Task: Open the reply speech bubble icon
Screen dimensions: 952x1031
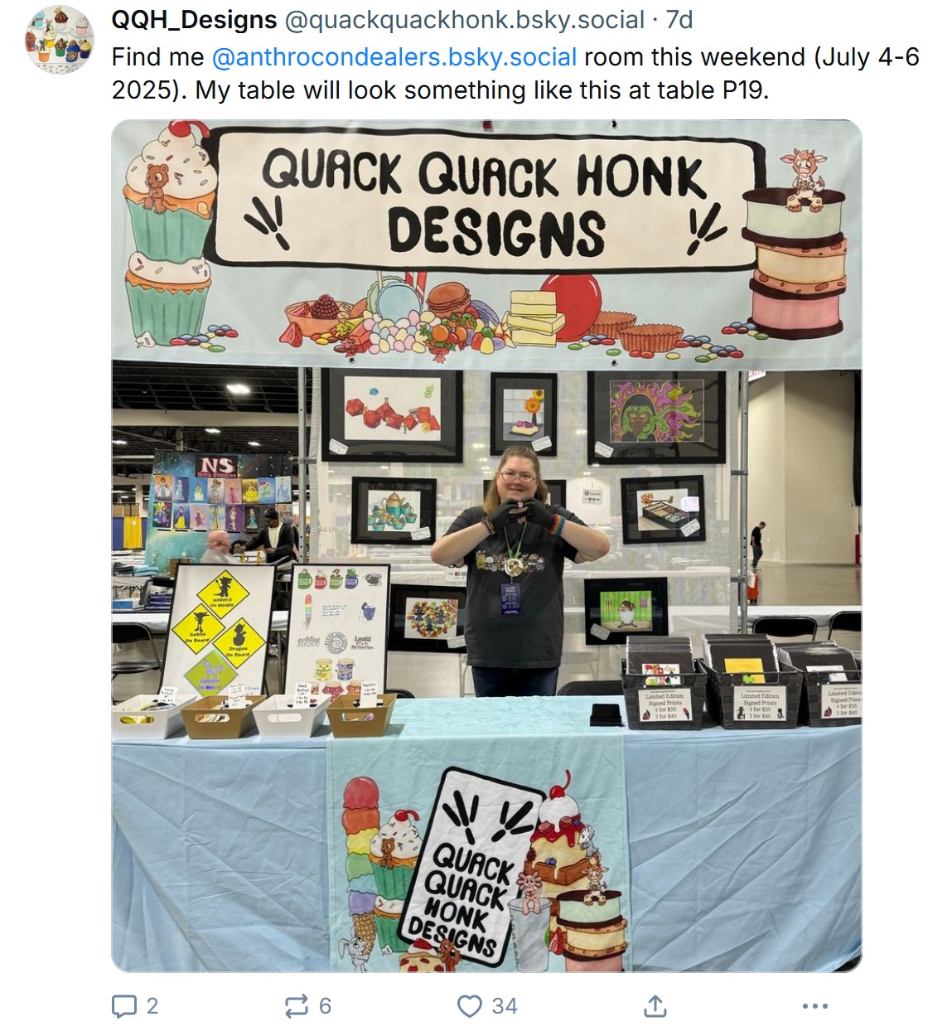Action: 124,1006
